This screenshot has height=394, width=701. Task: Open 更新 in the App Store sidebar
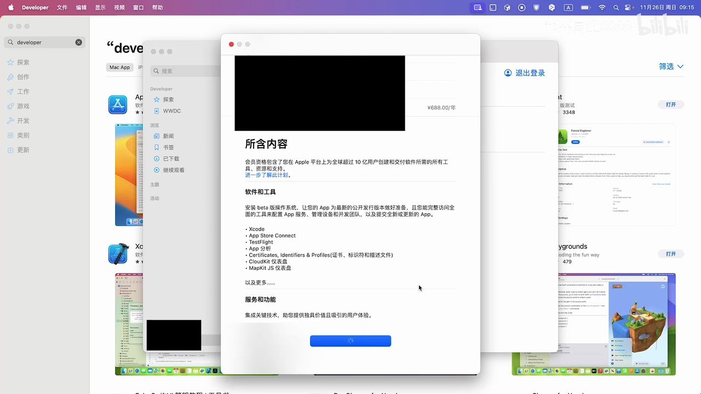18,150
